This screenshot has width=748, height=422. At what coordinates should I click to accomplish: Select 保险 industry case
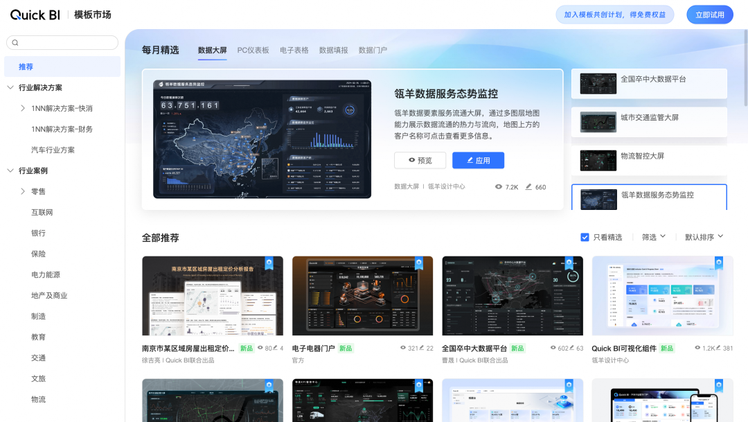pyautogui.click(x=39, y=254)
